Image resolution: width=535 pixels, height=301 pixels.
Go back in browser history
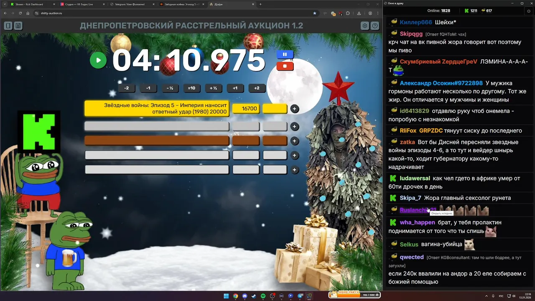[5, 13]
